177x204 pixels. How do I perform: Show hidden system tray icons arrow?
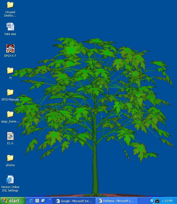tap(152, 201)
